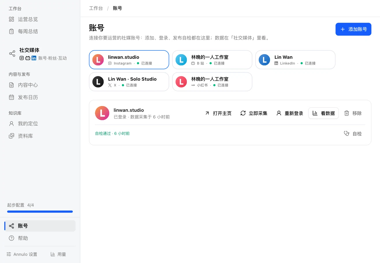Click the 看数据 button
Image resolution: width=380 pixels, height=263 pixels.
323,113
